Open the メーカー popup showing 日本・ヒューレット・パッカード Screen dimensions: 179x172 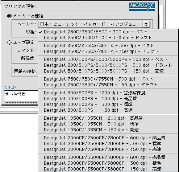(94, 24)
